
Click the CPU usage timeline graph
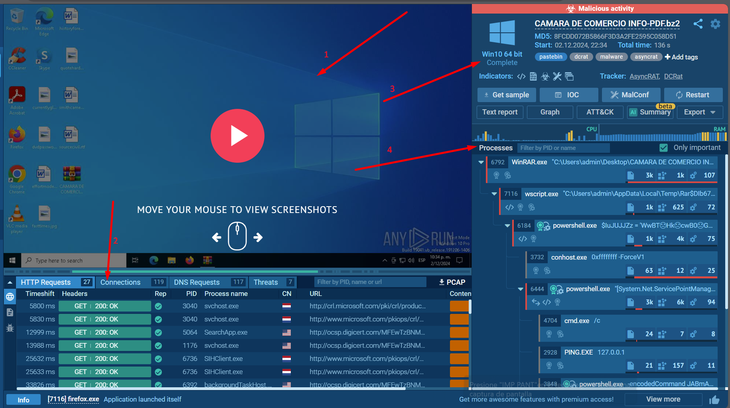coord(535,134)
